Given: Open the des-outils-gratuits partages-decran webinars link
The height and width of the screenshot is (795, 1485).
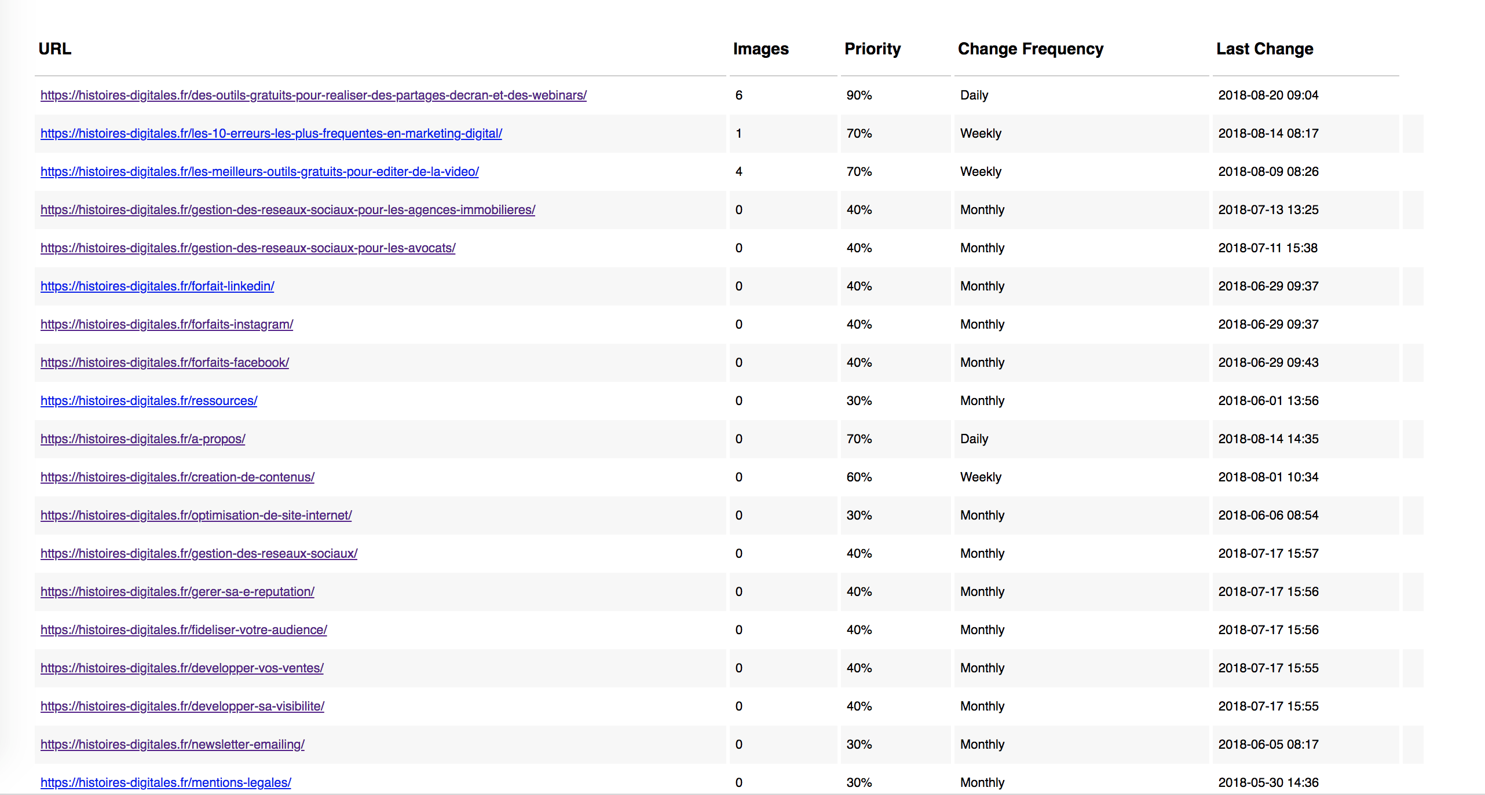Looking at the screenshot, I should coord(313,95).
